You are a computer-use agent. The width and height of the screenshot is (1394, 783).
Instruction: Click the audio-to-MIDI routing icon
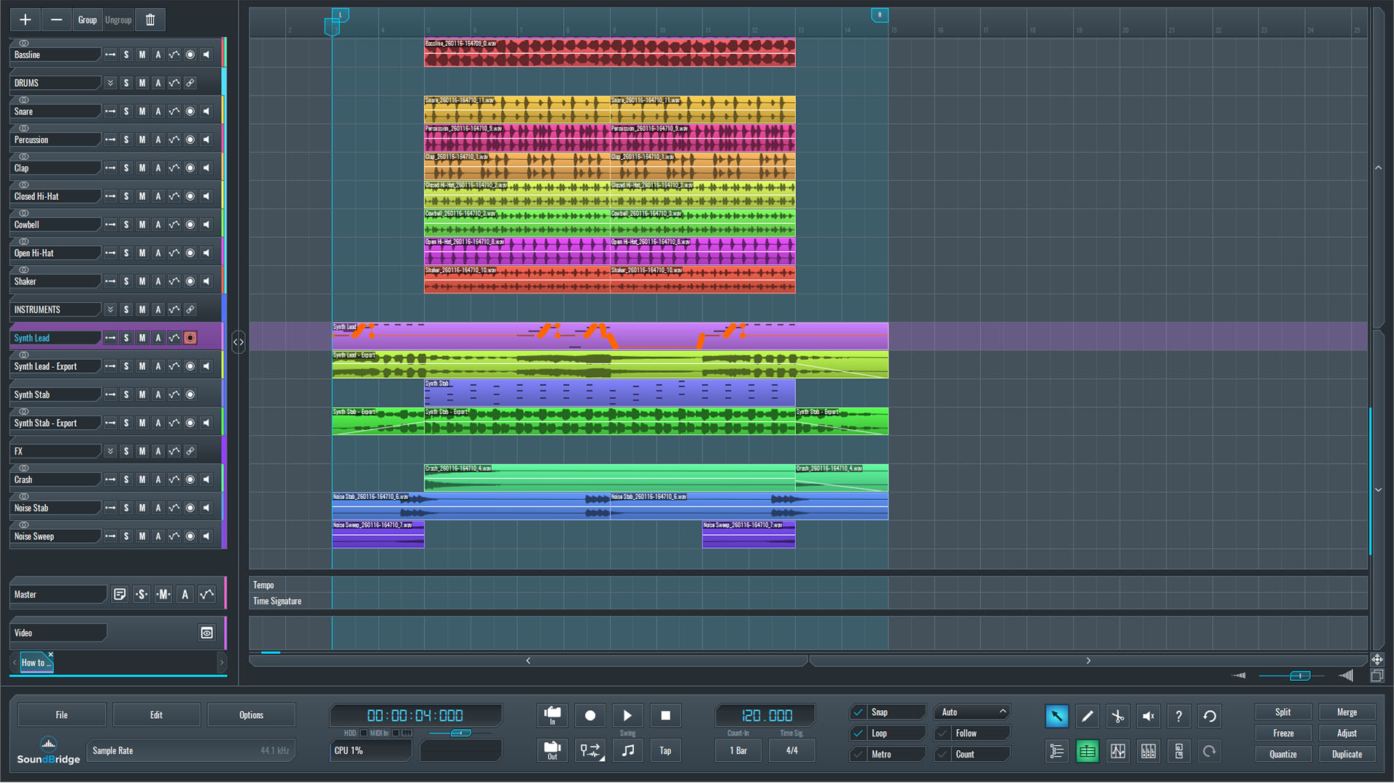[x=590, y=750]
